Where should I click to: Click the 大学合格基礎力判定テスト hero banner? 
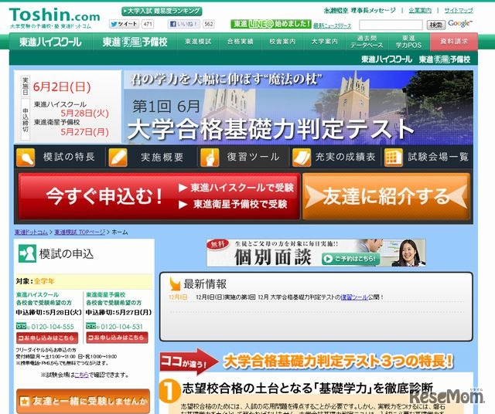pyautogui.click(x=298, y=107)
